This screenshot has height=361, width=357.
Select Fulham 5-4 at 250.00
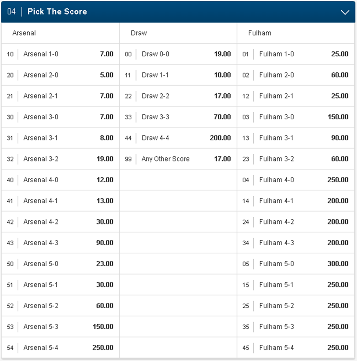(296, 347)
